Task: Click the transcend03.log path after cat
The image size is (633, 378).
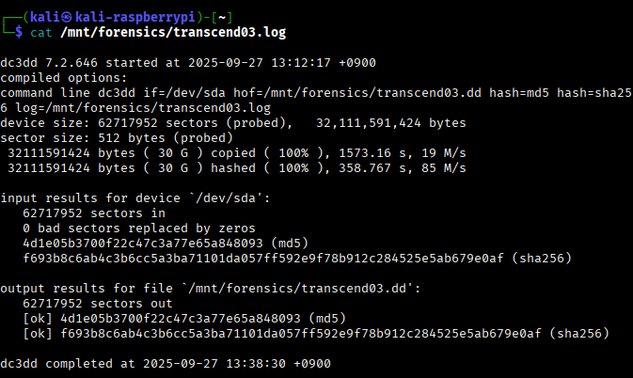Action: (172, 32)
